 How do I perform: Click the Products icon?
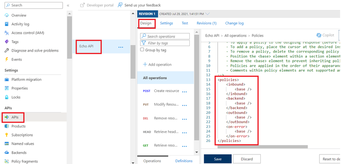7,126
